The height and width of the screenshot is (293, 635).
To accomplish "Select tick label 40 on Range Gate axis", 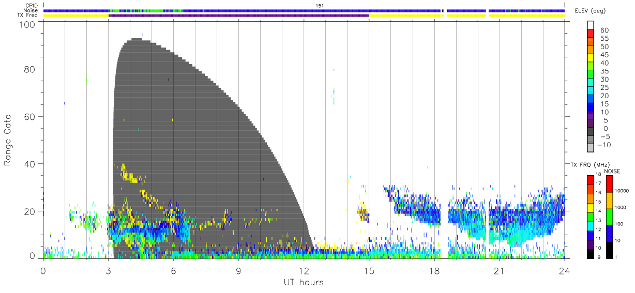I will click(31, 164).
